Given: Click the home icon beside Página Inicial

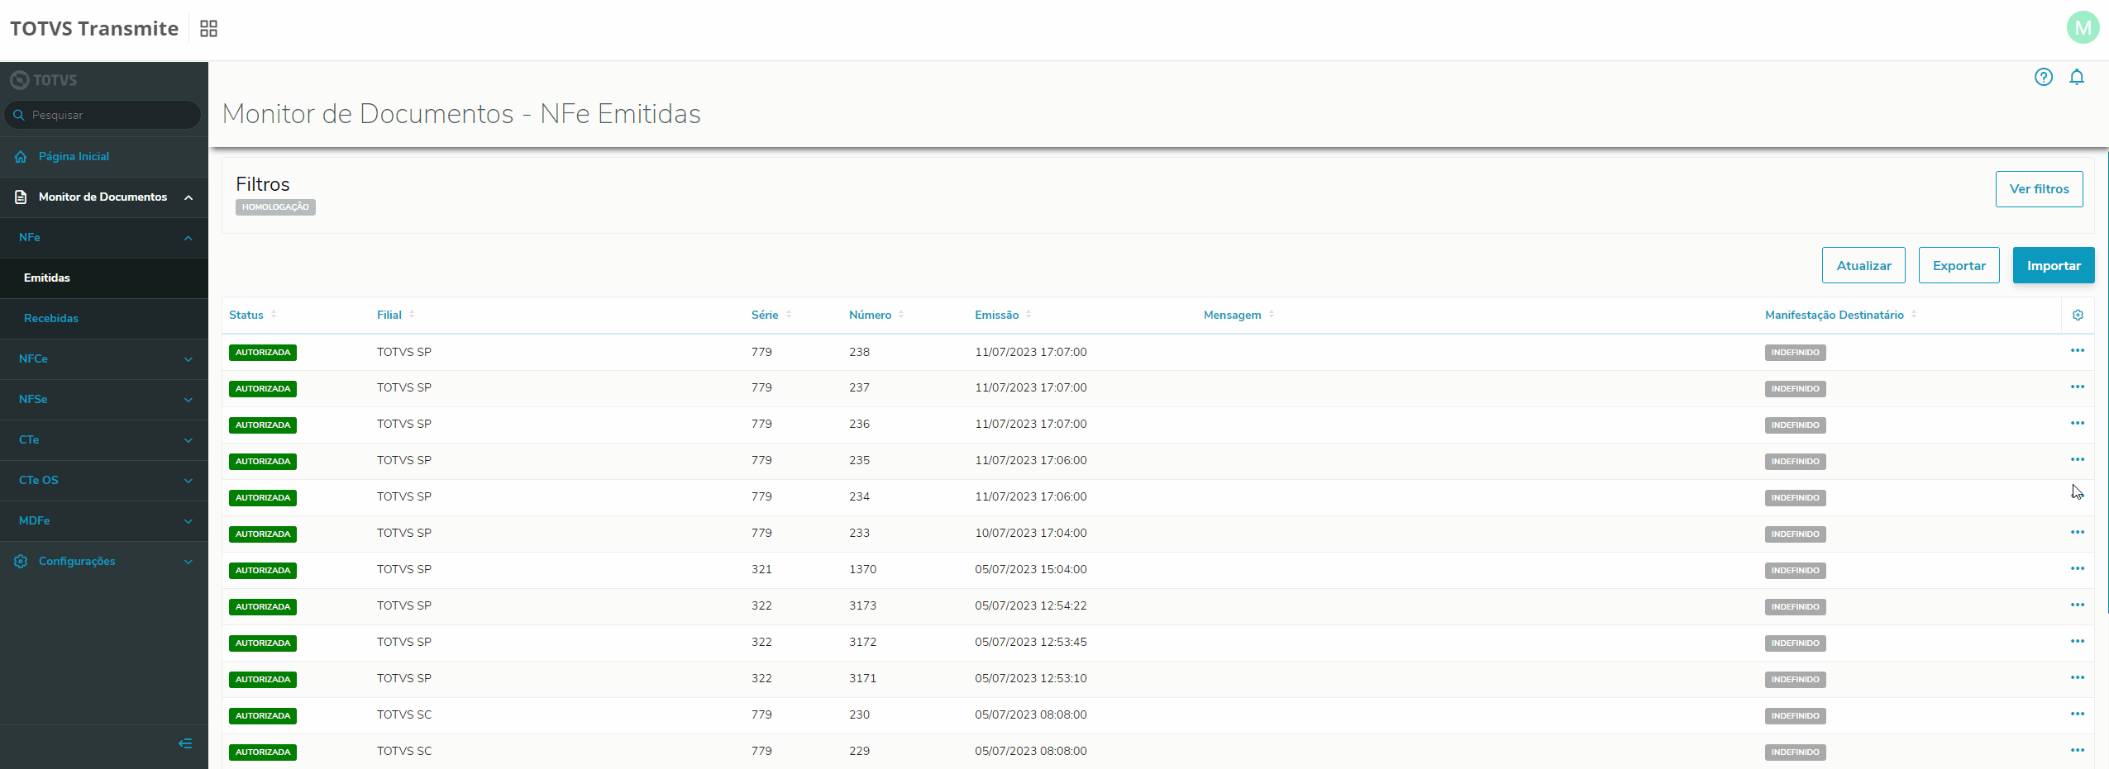Looking at the screenshot, I should (x=21, y=157).
